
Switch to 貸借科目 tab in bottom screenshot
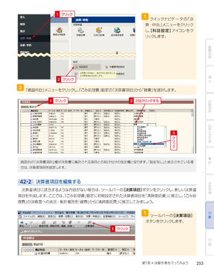point(27,244)
